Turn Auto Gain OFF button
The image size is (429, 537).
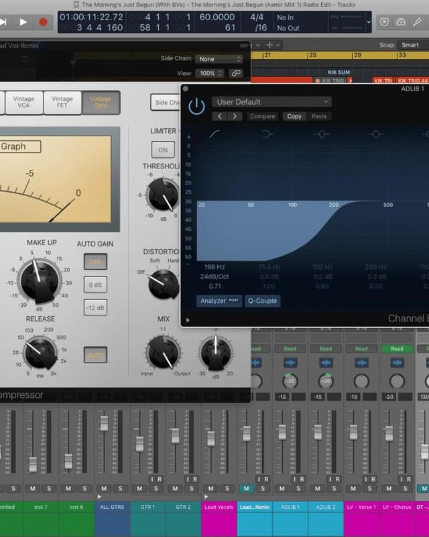95,262
